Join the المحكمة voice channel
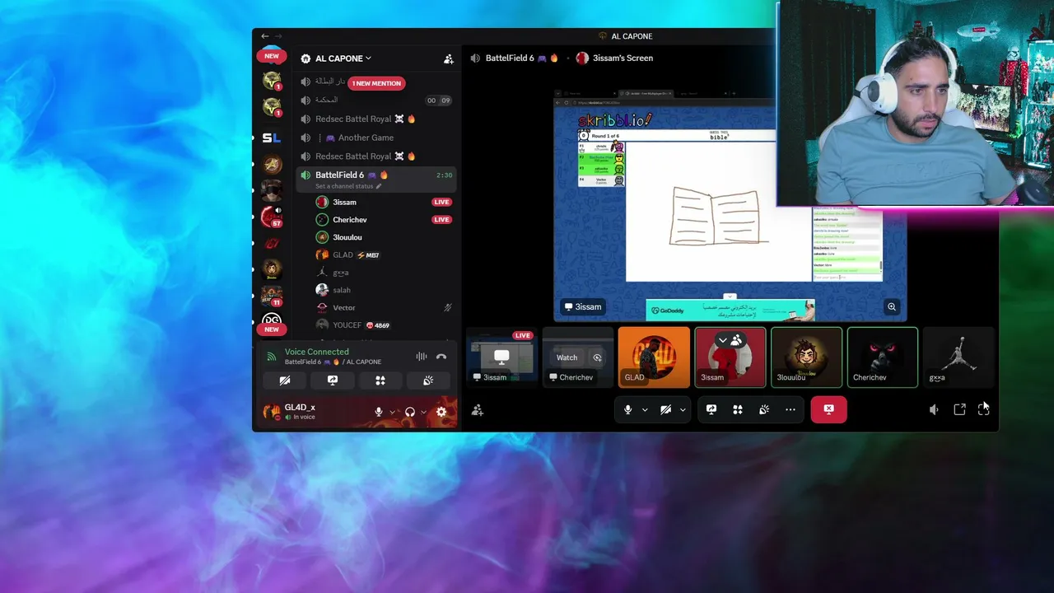The height and width of the screenshot is (593, 1054). pos(375,100)
